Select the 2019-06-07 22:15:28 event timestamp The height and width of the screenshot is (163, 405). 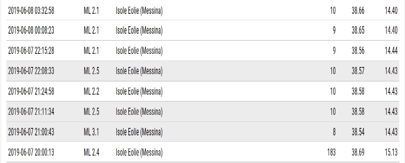31,51
